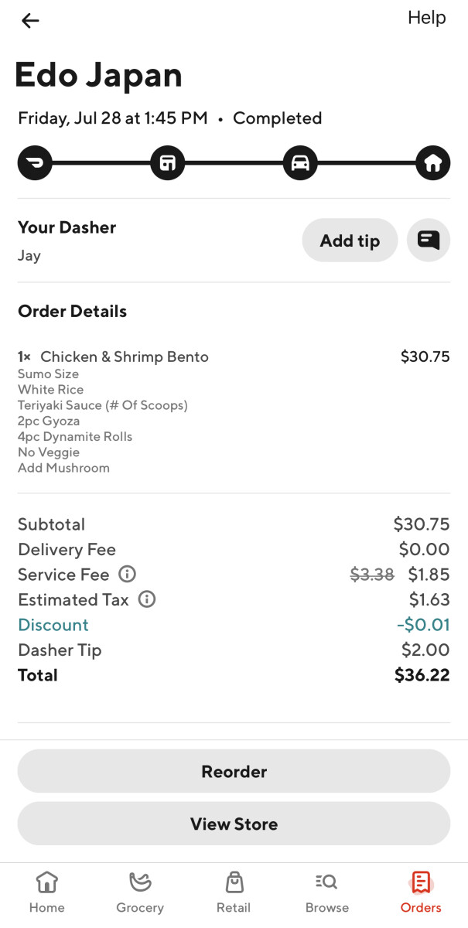The width and height of the screenshot is (468, 928).
Task: Click the Reorder button
Action: (234, 771)
